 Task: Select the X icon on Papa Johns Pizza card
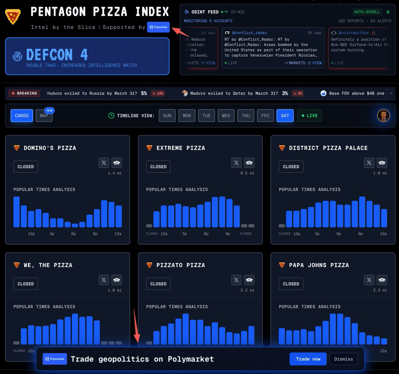(x=369, y=280)
